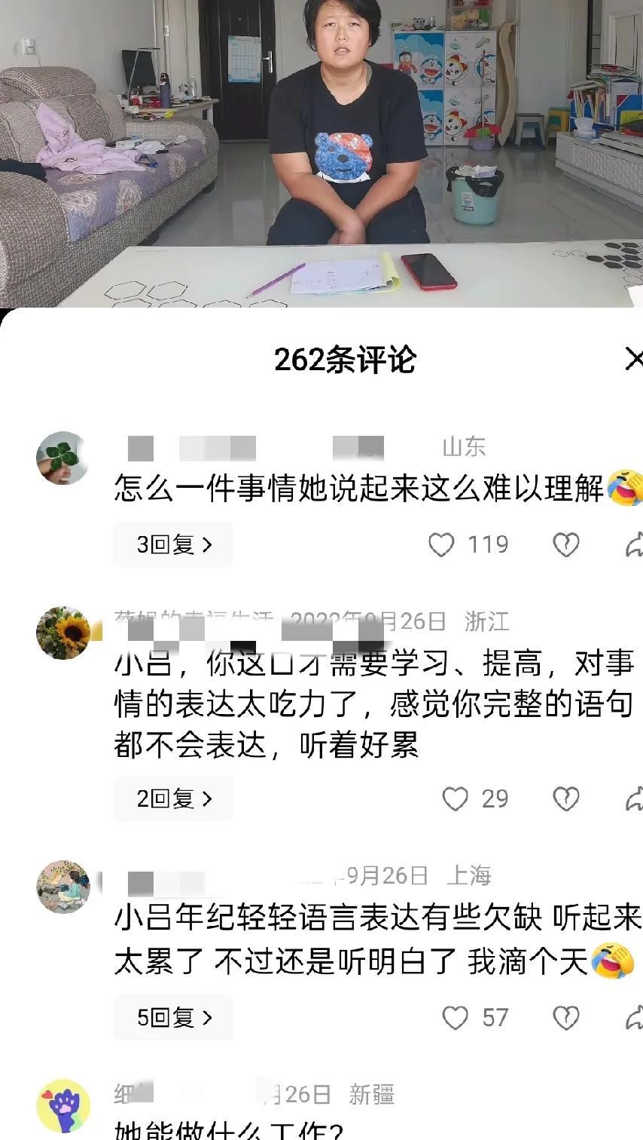Open the blue paw avatar profile

[63, 1105]
